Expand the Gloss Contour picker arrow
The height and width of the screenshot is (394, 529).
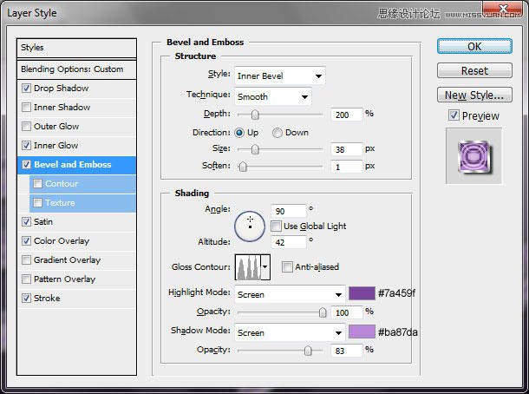pyautogui.click(x=265, y=267)
